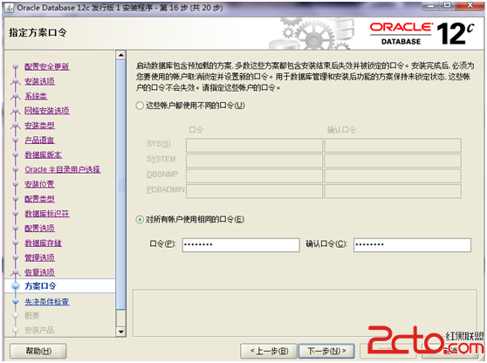This screenshot has height=363, width=487.
Task: Click the step bullet next to 先决条件检查
Action: pos(15,302)
